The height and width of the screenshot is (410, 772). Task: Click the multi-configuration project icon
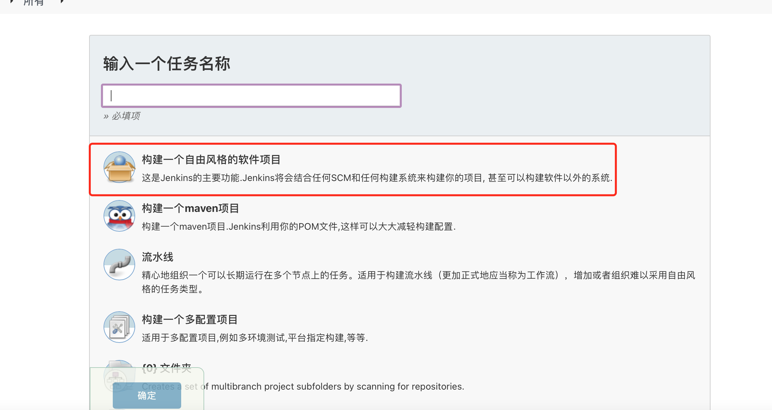[x=119, y=327]
